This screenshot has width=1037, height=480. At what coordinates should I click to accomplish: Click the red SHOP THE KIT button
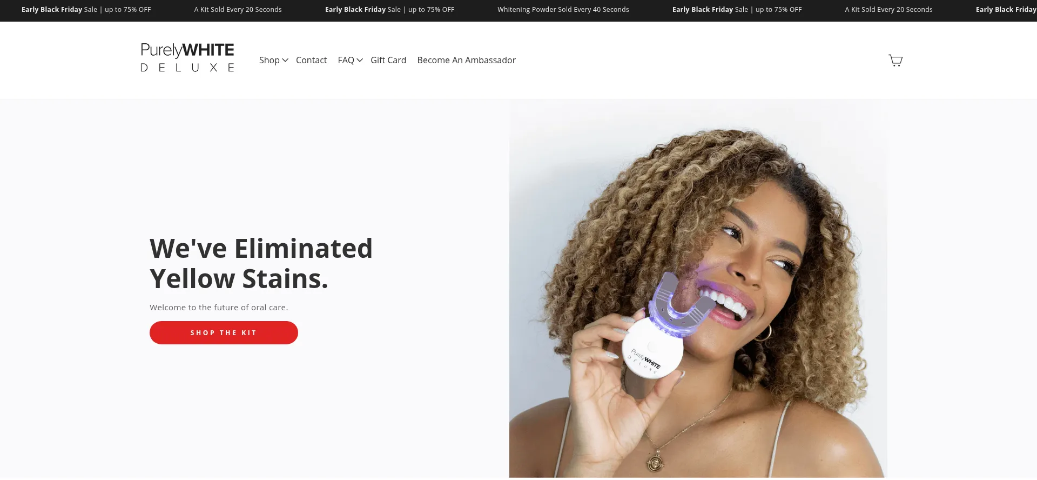click(x=224, y=332)
